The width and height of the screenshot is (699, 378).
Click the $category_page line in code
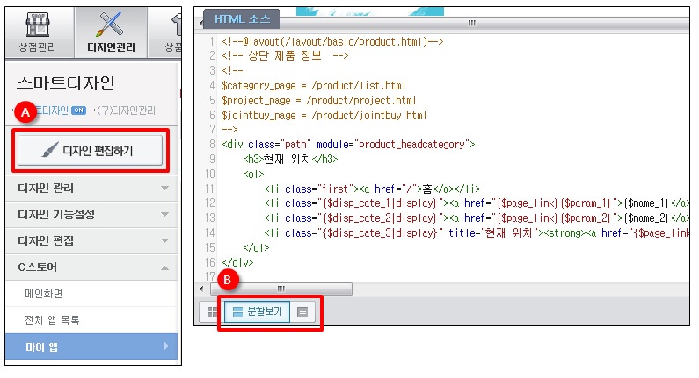click(314, 85)
